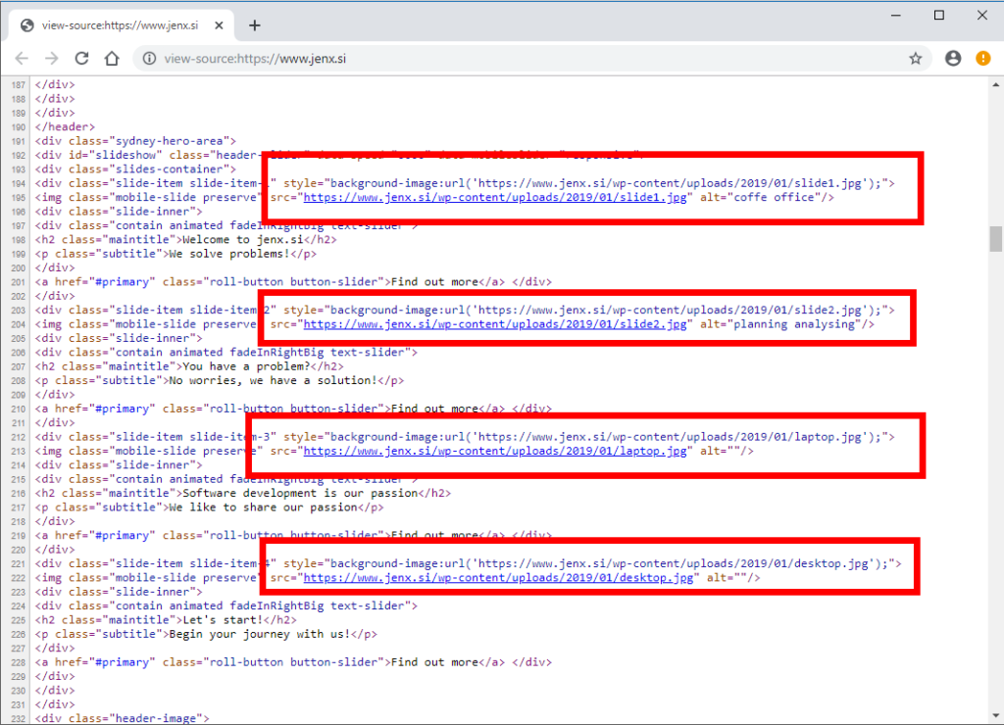The width and height of the screenshot is (1004, 725).
Task: Bookmark this page with the star icon
Action: [916, 58]
